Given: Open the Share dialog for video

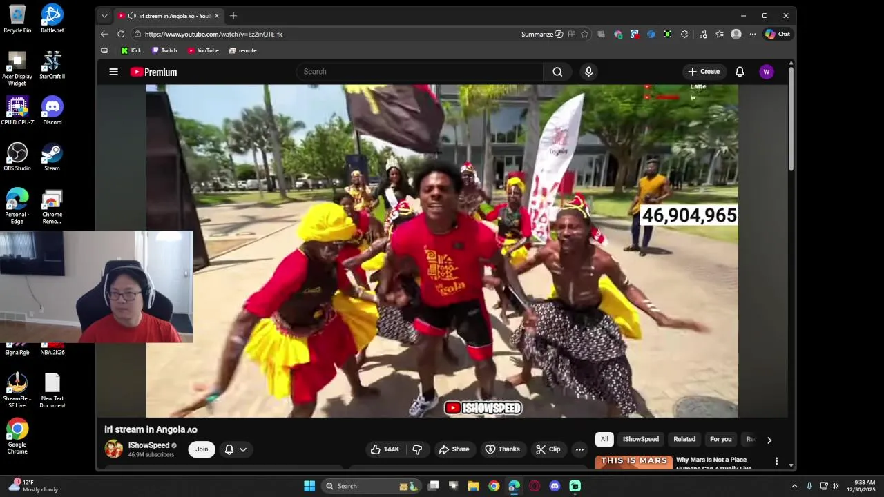Looking at the screenshot, I should pyautogui.click(x=454, y=449).
